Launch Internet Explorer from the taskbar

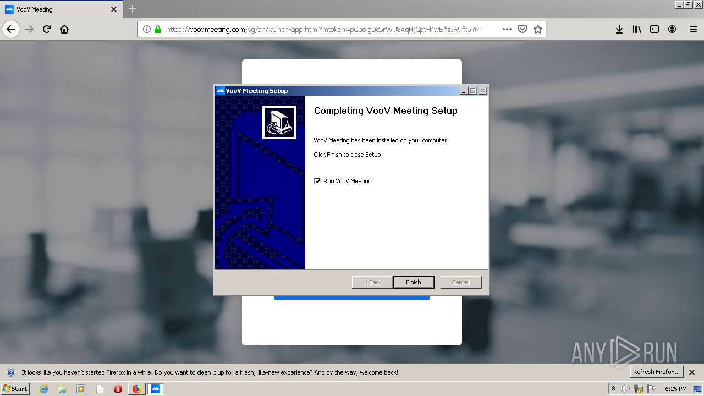44,389
